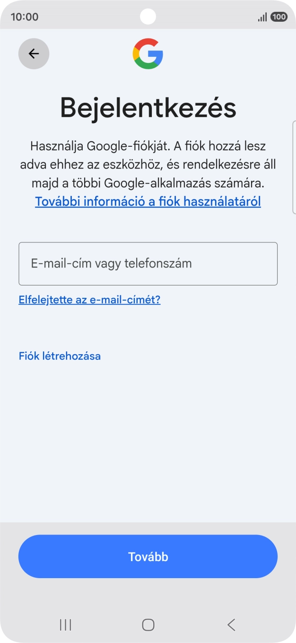Image resolution: width=296 pixels, height=643 pixels.
Task: Tap the account description paragraph text
Action: click(x=148, y=163)
